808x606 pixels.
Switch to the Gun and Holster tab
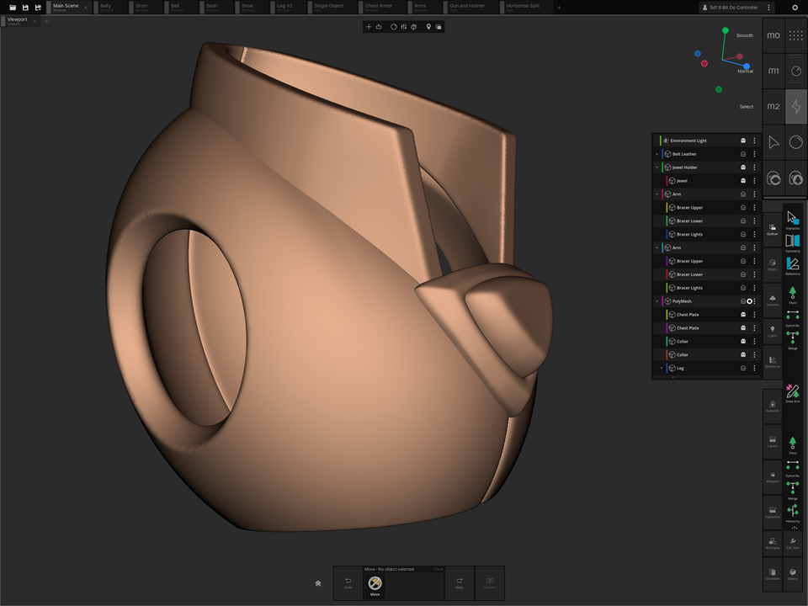click(x=467, y=7)
